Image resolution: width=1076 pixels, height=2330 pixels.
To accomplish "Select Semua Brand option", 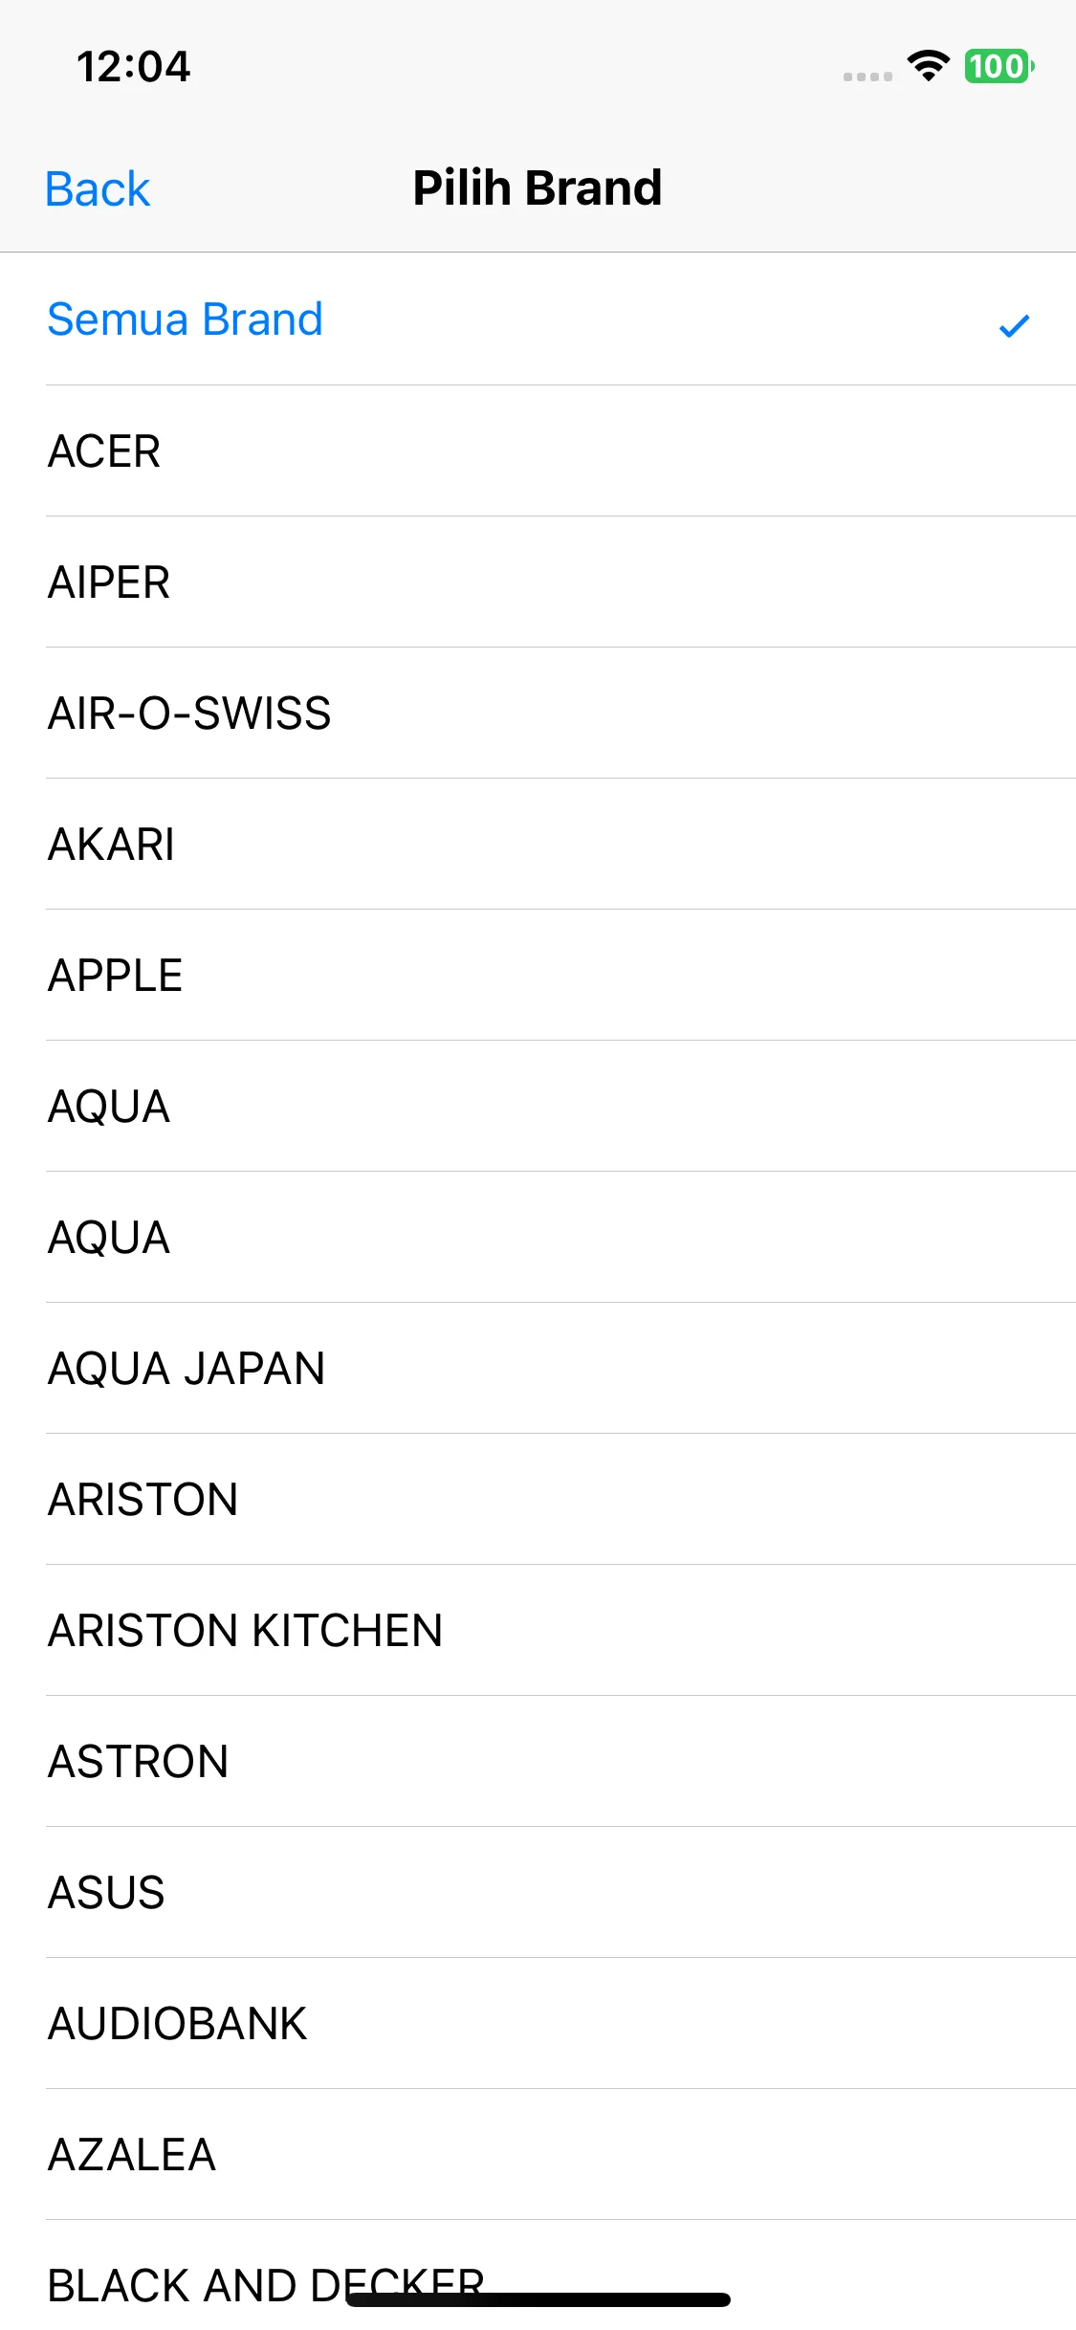I will click(x=538, y=319).
